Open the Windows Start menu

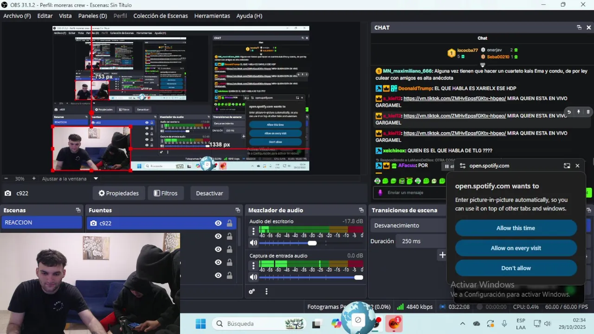pyautogui.click(x=200, y=324)
